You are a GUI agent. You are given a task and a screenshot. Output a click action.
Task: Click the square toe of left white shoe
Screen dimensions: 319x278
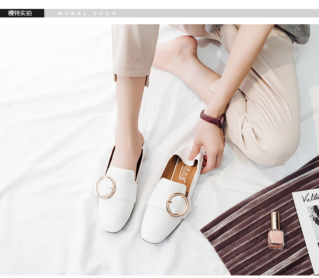(114, 218)
